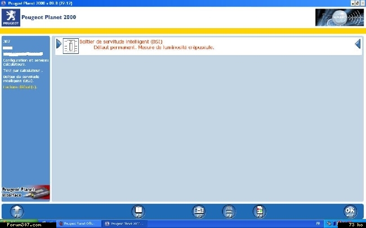Click the F7 round toolbar button
The image size is (366, 228).
pyautogui.click(x=199, y=212)
